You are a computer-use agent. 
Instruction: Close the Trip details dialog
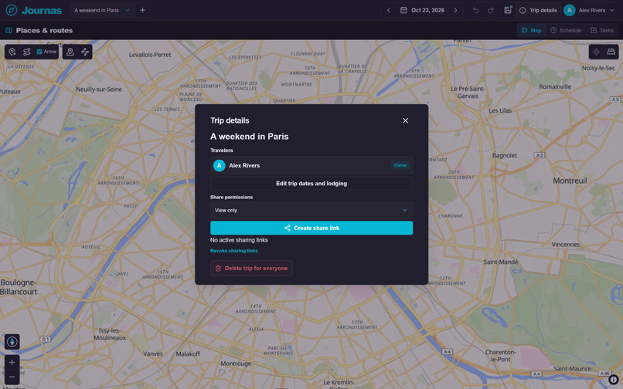(405, 120)
